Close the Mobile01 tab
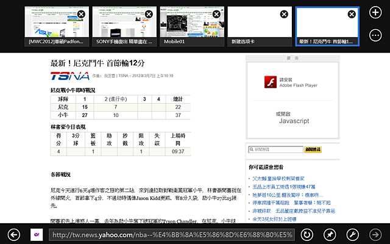The height and width of the screenshot is (244, 390). click(216, 14)
